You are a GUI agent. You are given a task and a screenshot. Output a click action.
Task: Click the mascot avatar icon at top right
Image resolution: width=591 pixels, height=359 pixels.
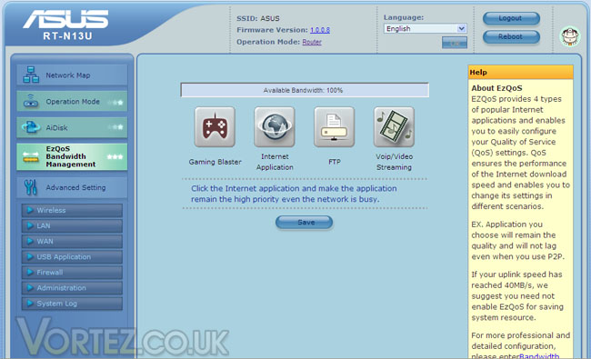(570, 36)
